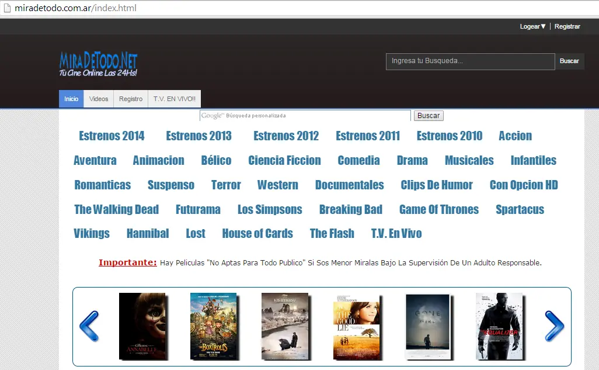
Task: Click the Clips De Humor link
Action: pyautogui.click(x=437, y=185)
